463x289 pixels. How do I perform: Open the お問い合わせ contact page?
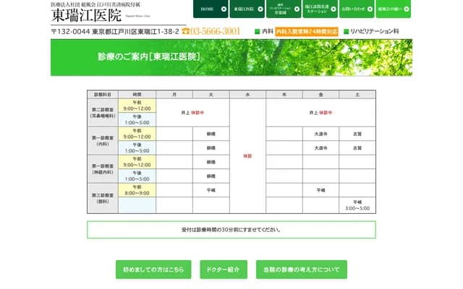coord(355,9)
